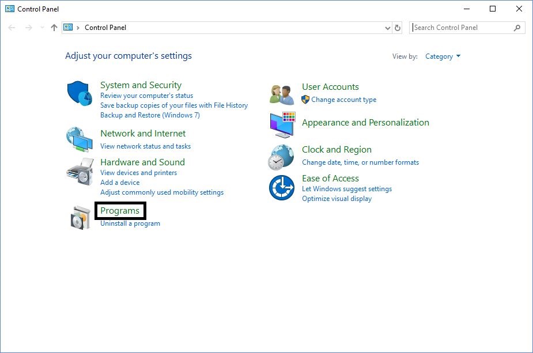Screen dimensions: 533x353
Task: Click the System and Security shield icon
Action: [x=79, y=92]
